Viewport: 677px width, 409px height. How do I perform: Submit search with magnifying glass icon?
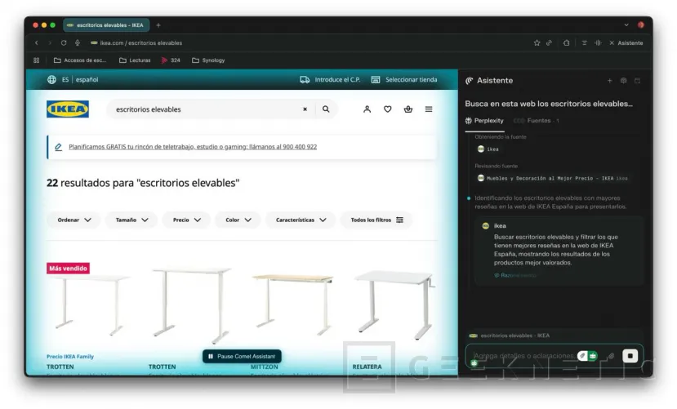[326, 109]
